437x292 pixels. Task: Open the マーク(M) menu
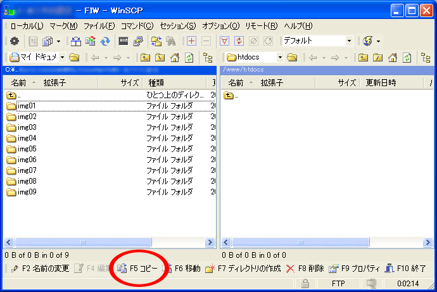(63, 26)
